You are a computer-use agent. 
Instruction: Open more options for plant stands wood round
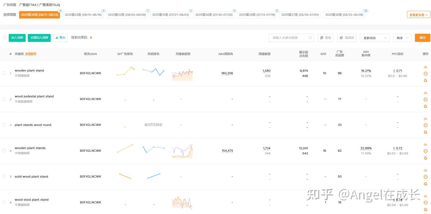425,125
